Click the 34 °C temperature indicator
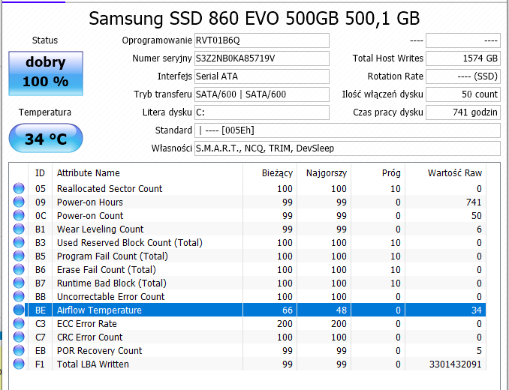Image resolution: width=509 pixels, height=390 pixels. point(45,139)
